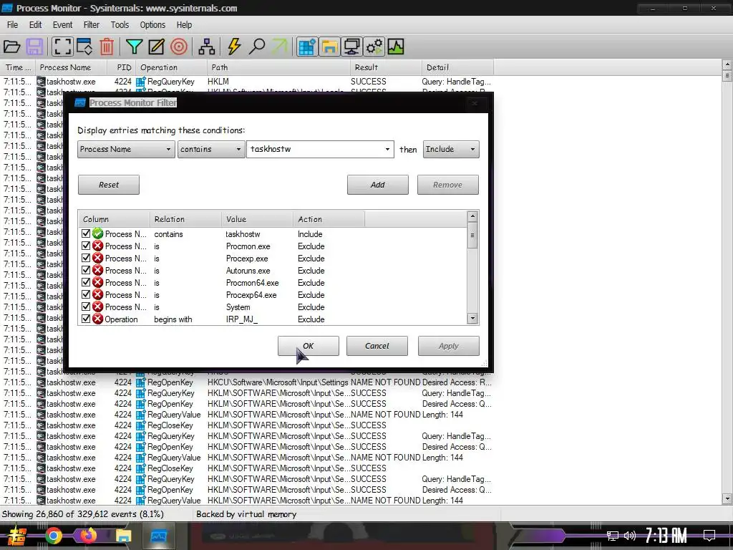The height and width of the screenshot is (550, 733).
Task: Click the Find magnifier icon
Action: pyautogui.click(x=257, y=47)
